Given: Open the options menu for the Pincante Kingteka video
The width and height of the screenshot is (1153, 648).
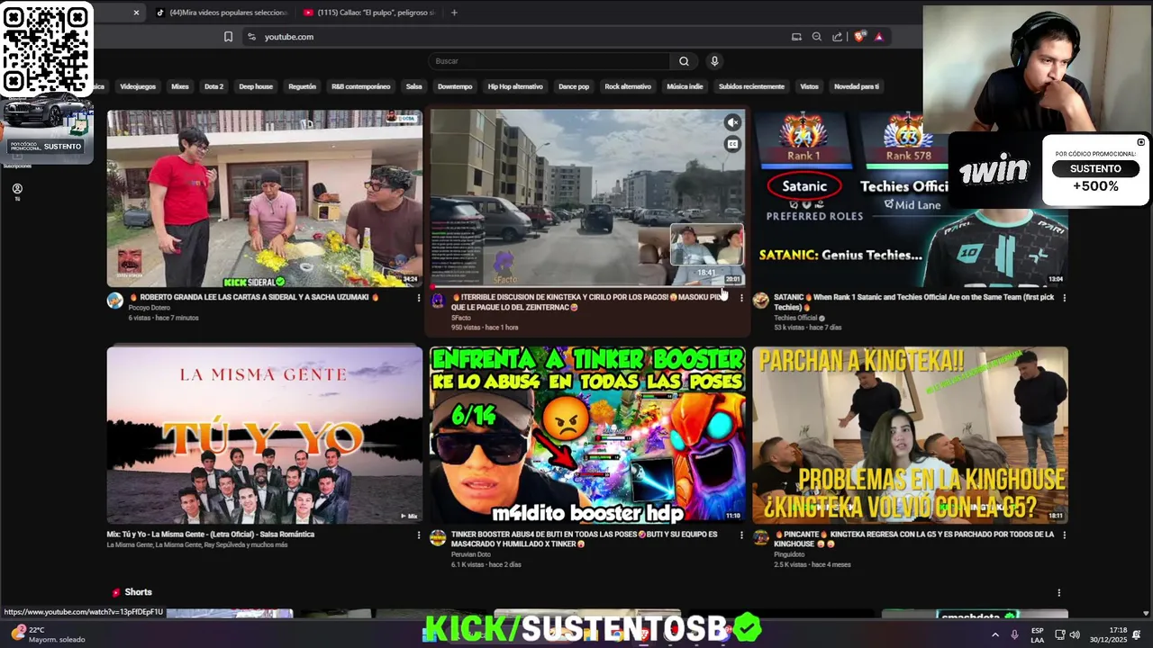Looking at the screenshot, I should [x=1064, y=535].
